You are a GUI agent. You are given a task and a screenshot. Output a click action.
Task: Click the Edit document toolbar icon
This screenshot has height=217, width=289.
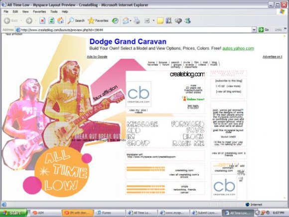(147, 20)
